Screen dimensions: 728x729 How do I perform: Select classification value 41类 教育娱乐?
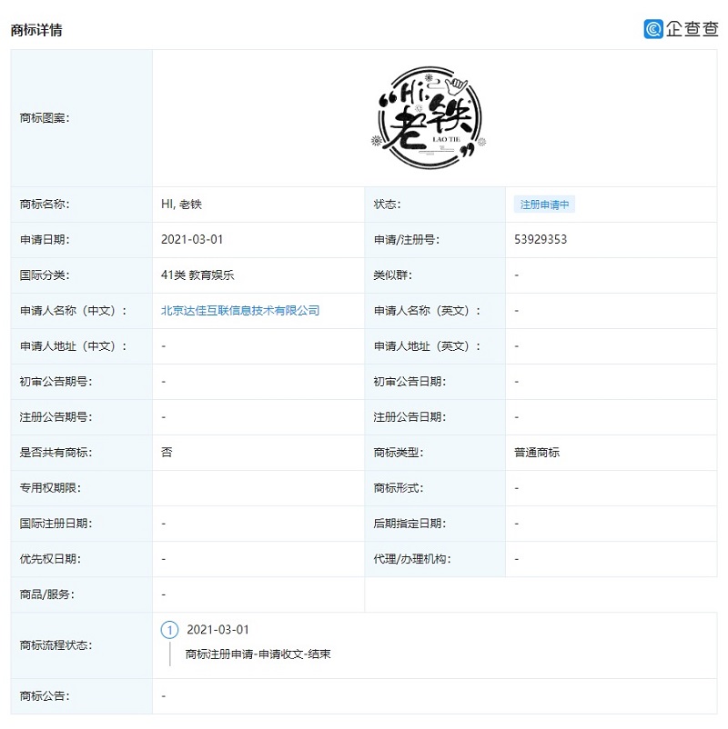pyautogui.click(x=197, y=275)
